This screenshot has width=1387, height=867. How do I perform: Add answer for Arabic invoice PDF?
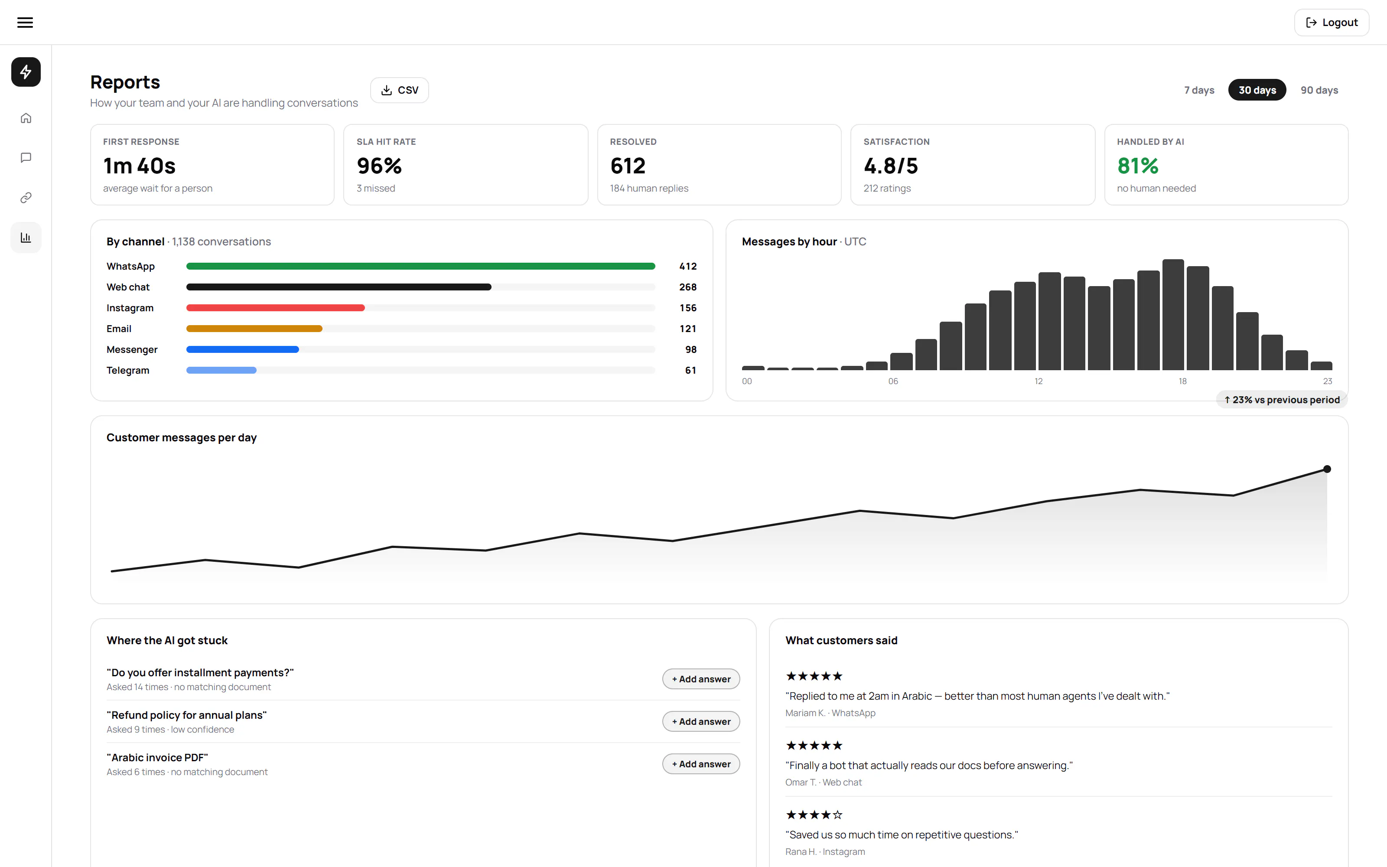(x=701, y=764)
